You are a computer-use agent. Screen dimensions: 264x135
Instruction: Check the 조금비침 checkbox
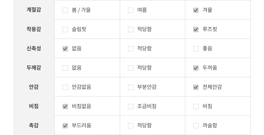pos(131,107)
